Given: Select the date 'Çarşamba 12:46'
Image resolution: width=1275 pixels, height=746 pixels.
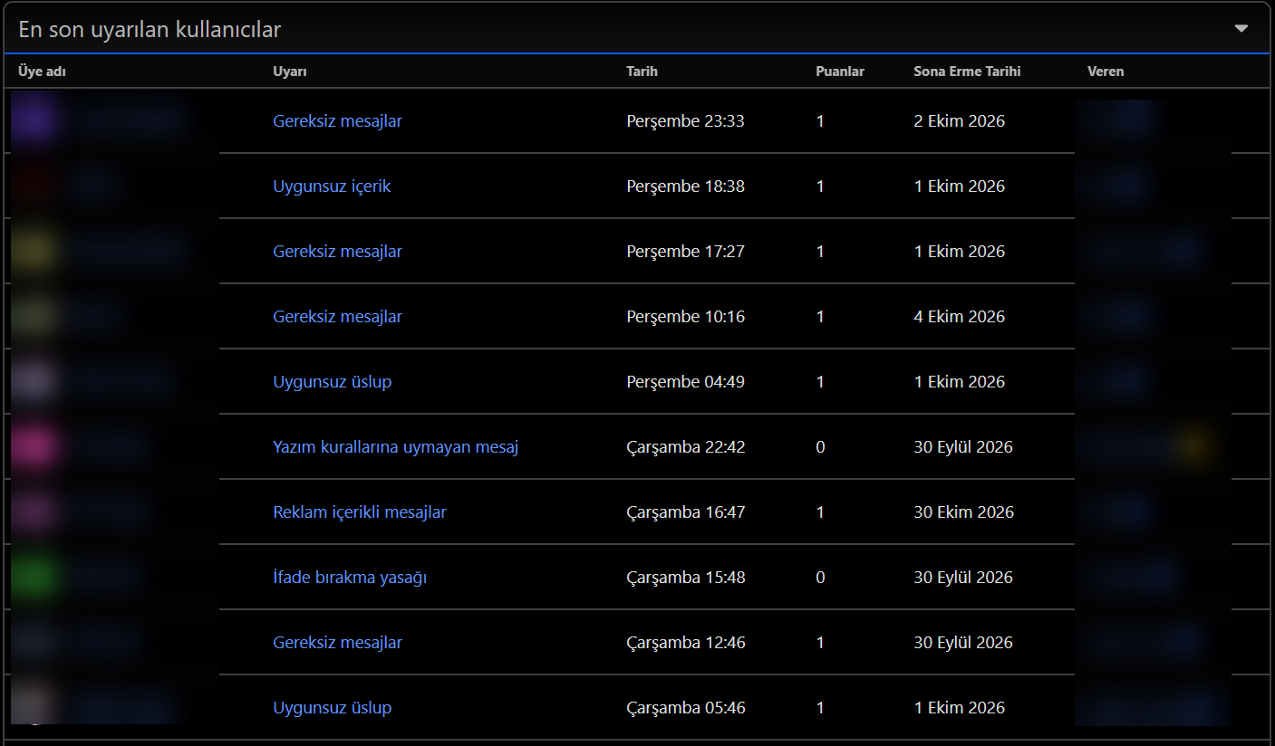Looking at the screenshot, I should 686,643.
